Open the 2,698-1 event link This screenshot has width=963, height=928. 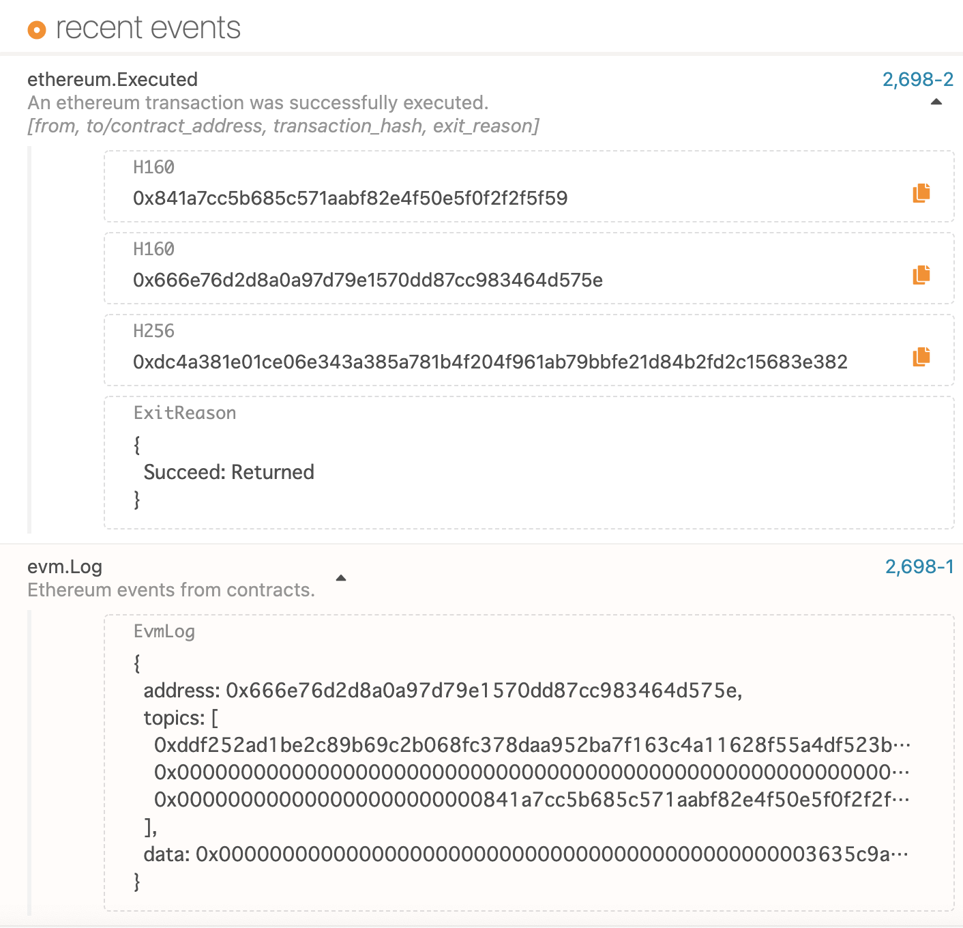point(919,567)
